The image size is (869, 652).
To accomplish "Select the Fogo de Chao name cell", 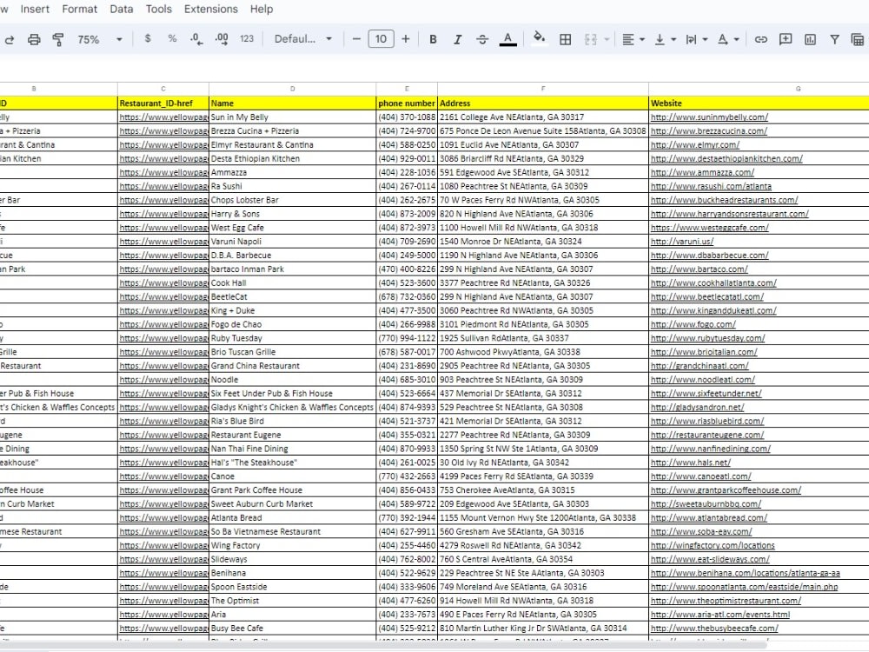I will pos(293,324).
